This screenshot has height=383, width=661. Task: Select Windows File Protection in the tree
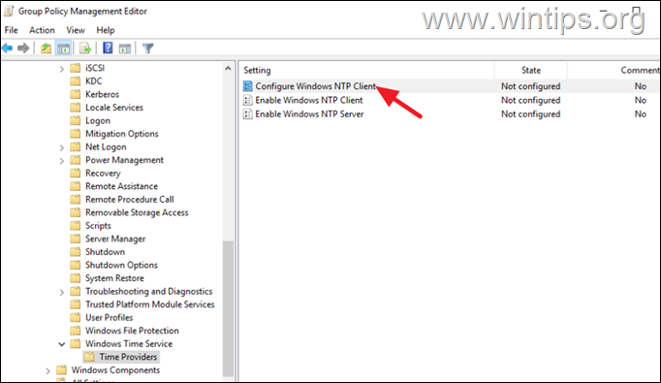132,331
